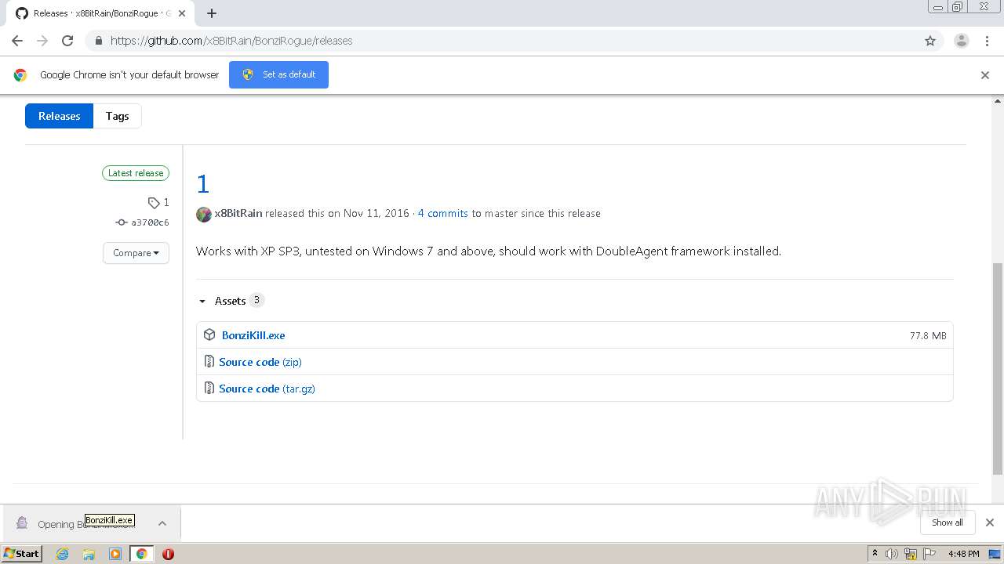Open Windows Explorer folder taskbar icon
This screenshot has height=564, width=1004.
click(x=89, y=554)
